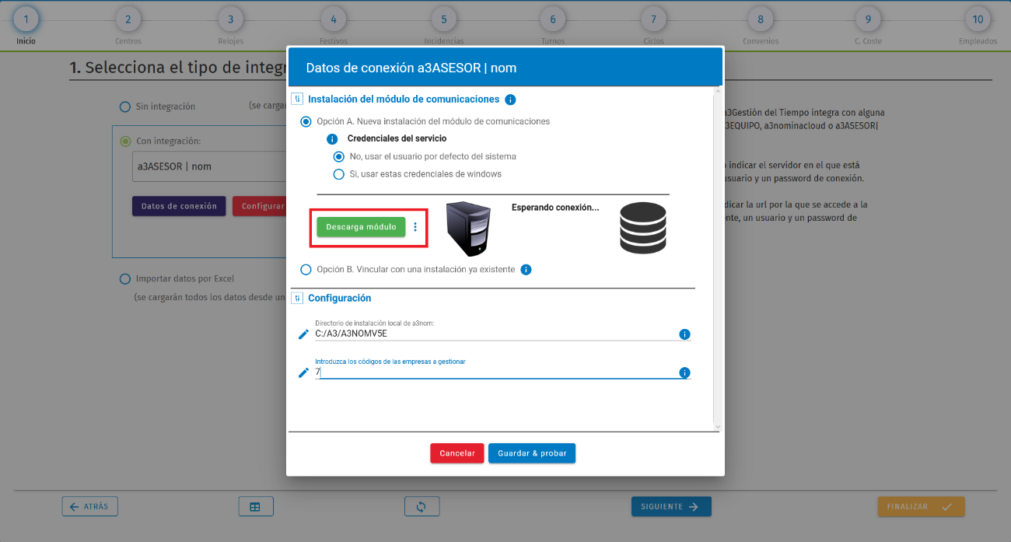This screenshot has height=542, width=1011.
Task: Go to step 9 C. Coste
Action: click(x=868, y=19)
